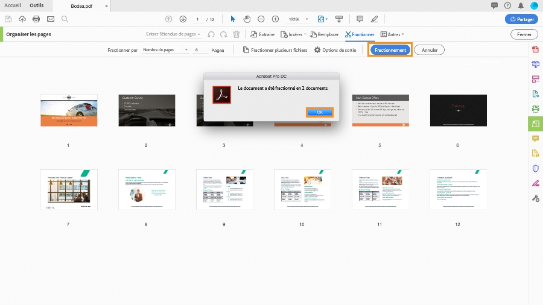The height and width of the screenshot is (305, 543).
Task: Click Fractionner in the toolbar
Action: coord(360,34)
